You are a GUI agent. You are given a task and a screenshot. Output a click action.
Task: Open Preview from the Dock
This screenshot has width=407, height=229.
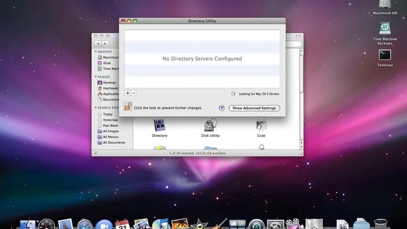[141, 225]
